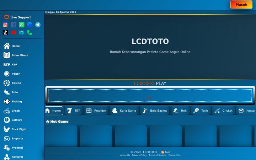
Task: Click the Feed link text in footer
Action: [x=167, y=152]
